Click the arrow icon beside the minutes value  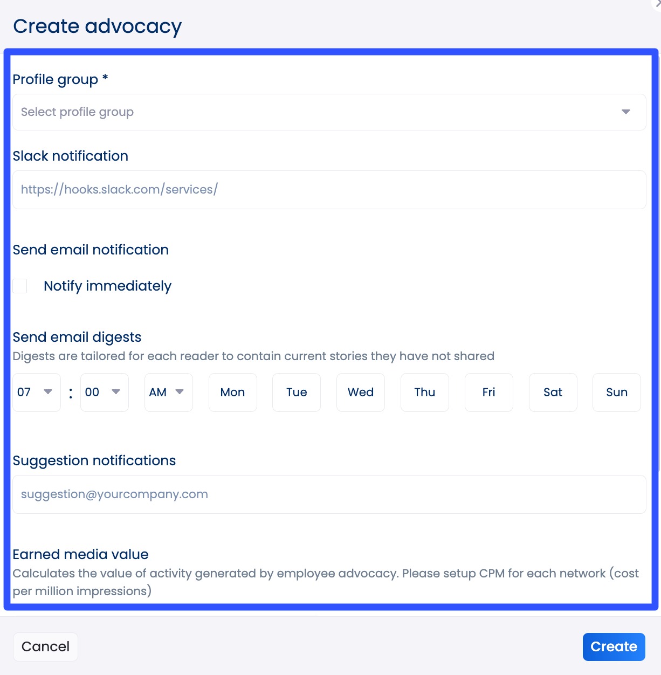[x=116, y=393]
